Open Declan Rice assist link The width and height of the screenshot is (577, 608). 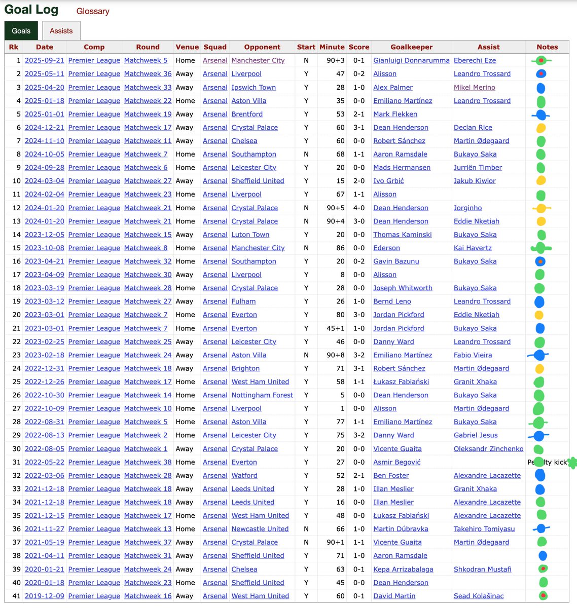point(473,128)
